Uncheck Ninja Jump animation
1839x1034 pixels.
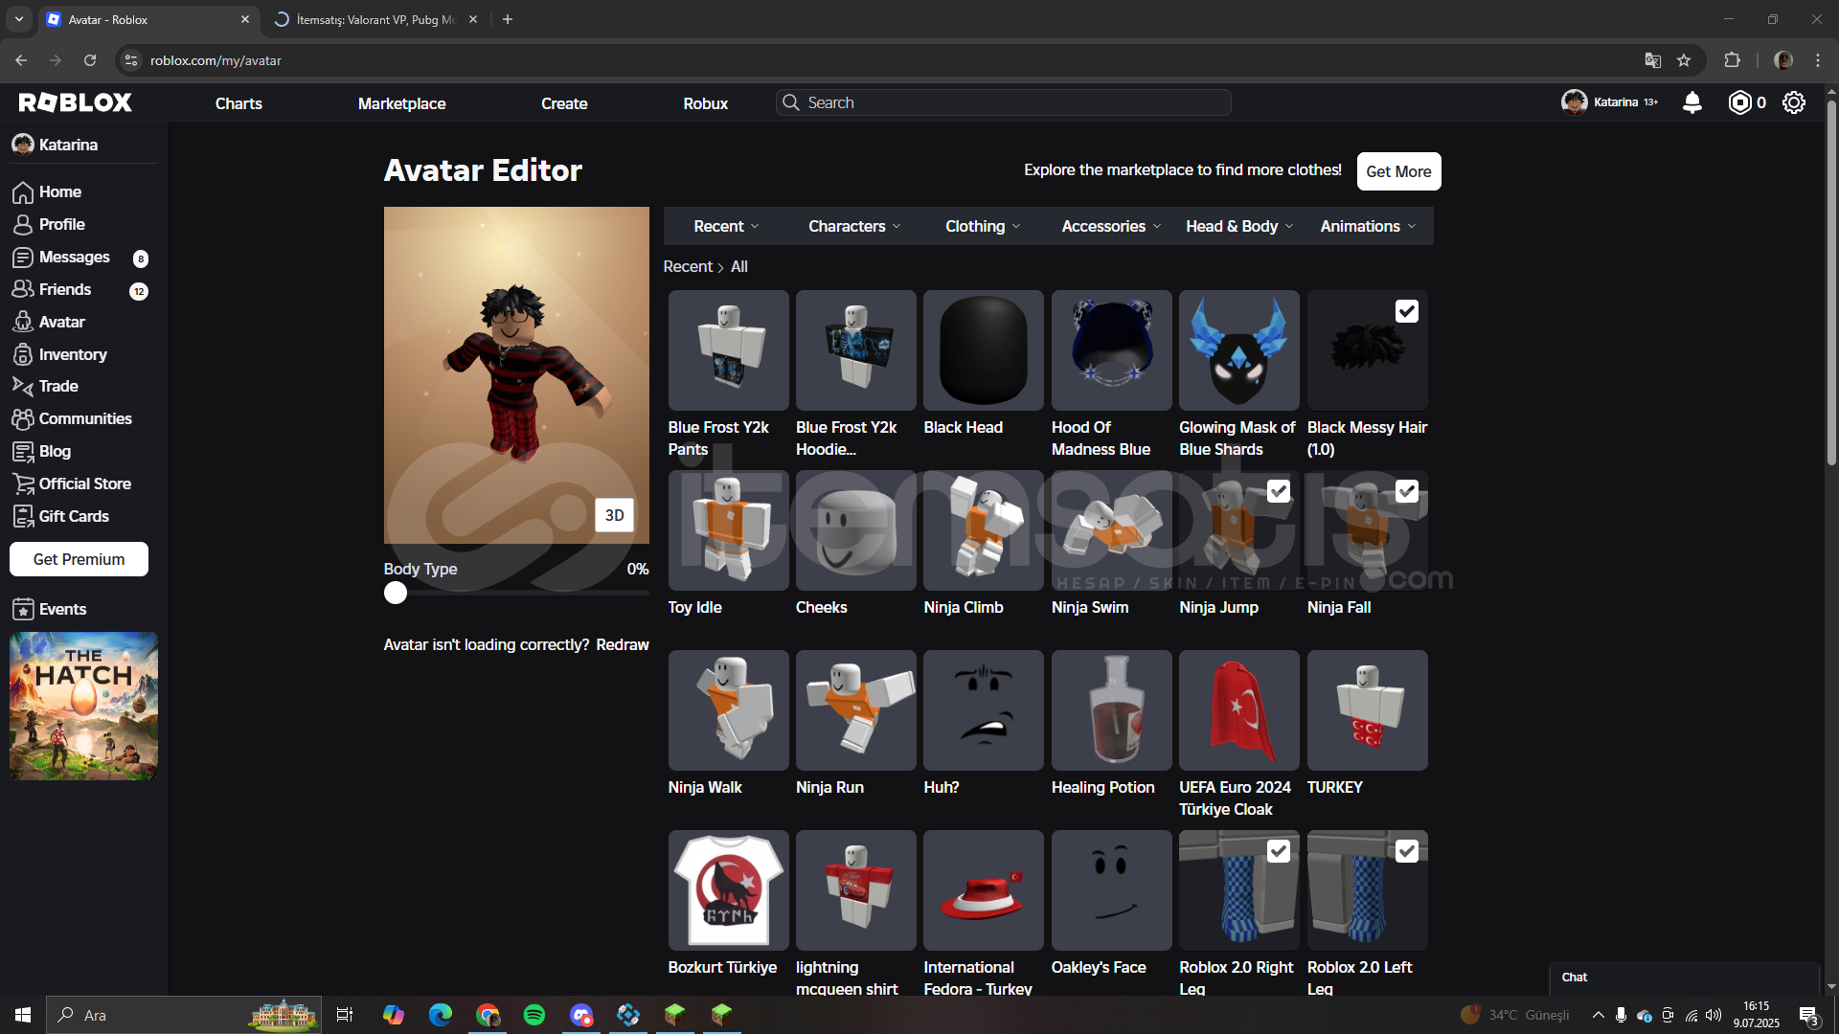[x=1279, y=491]
